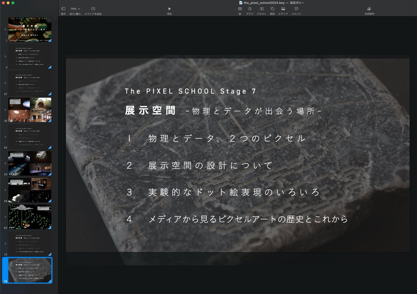Open the 表示 view options icon

click(x=63, y=9)
